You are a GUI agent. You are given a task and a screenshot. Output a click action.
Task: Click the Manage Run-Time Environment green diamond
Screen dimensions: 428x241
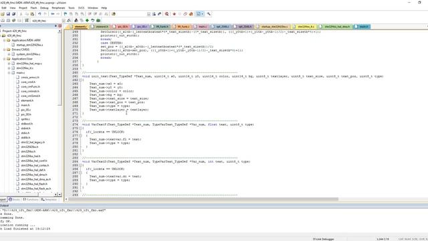[x=88, y=21]
